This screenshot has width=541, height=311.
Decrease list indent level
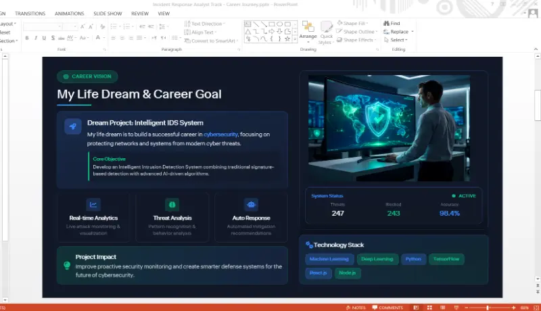tap(143, 26)
